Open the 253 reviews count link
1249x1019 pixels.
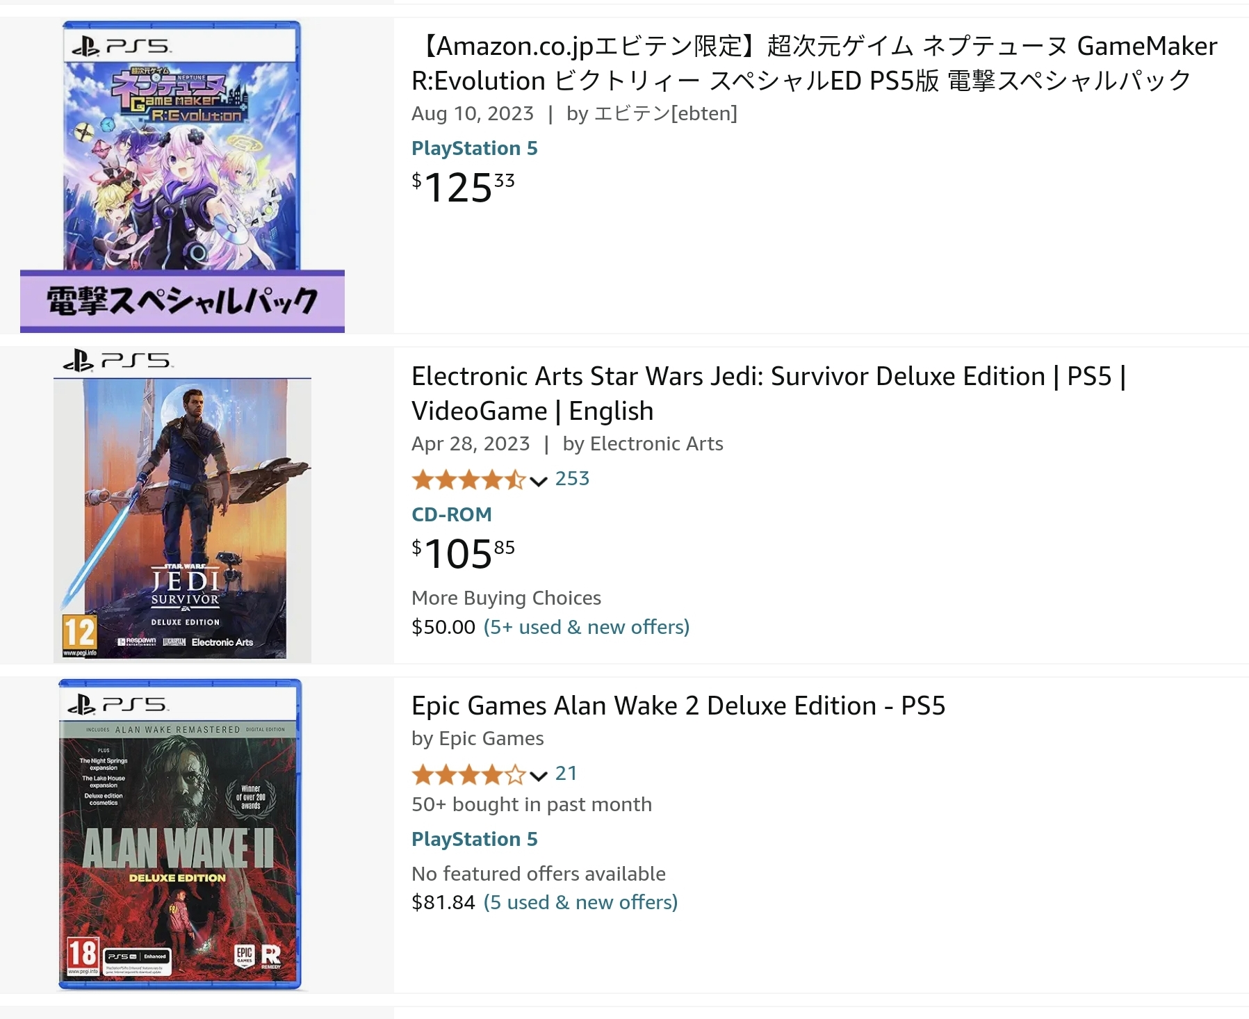[x=572, y=479]
